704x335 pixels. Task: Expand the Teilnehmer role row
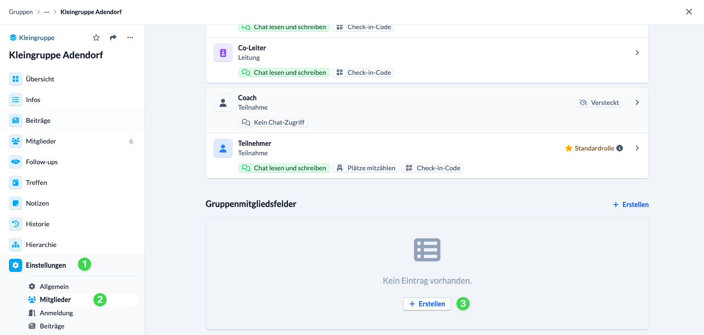(637, 148)
